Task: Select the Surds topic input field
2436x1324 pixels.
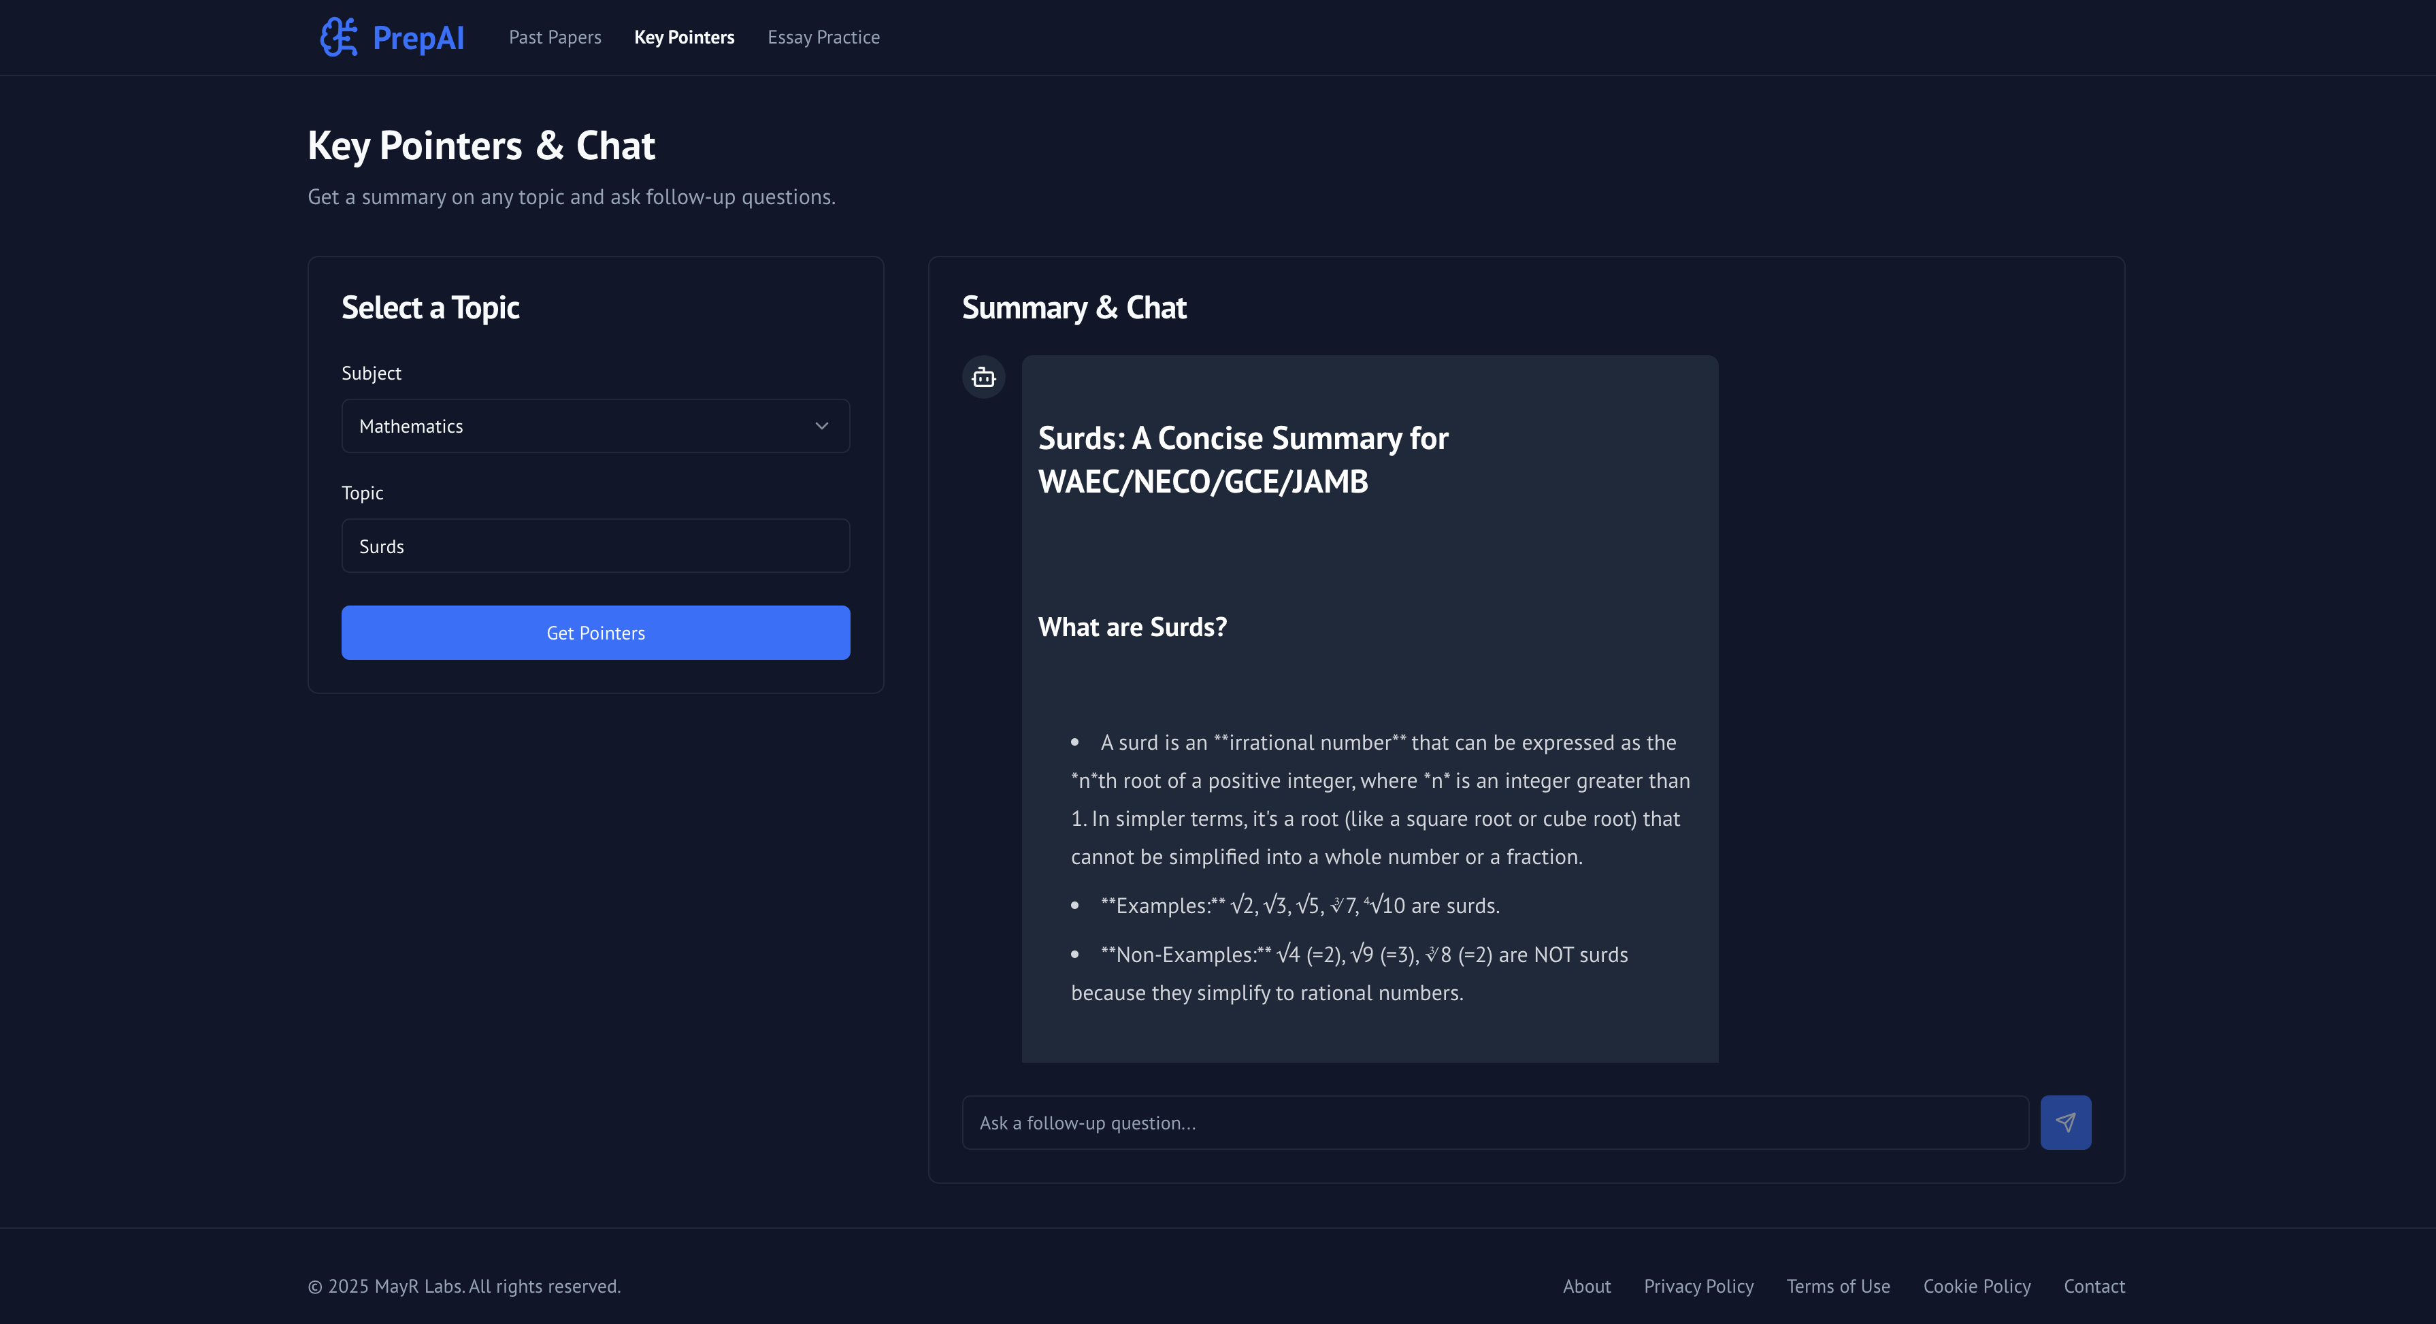Action: [x=595, y=546]
